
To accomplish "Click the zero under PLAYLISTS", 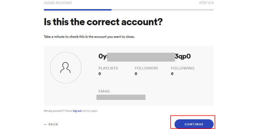I will coord(100,74).
